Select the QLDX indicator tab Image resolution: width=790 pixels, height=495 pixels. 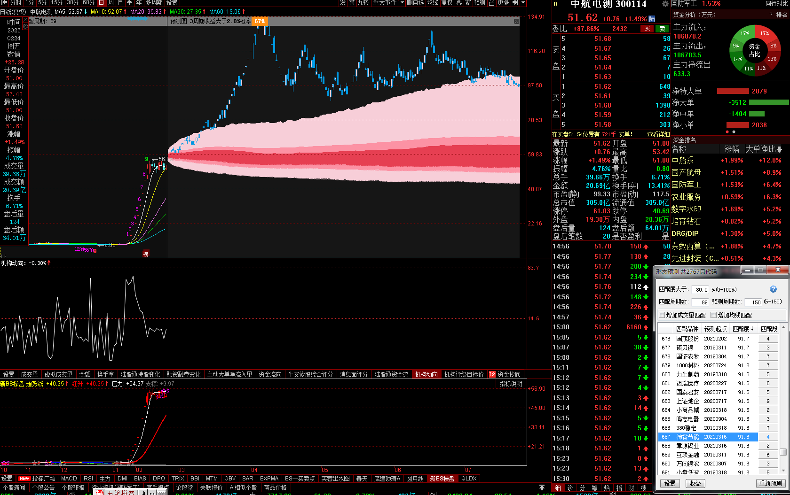click(x=469, y=479)
